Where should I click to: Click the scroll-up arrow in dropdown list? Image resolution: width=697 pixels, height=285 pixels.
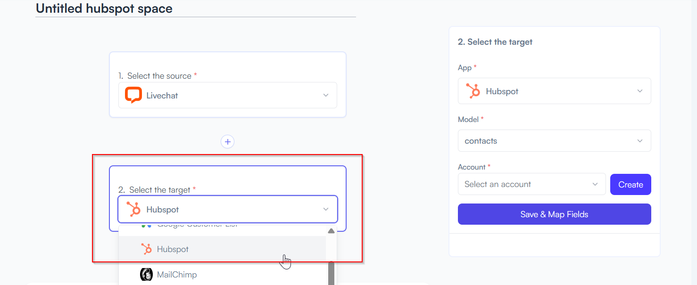point(331,231)
